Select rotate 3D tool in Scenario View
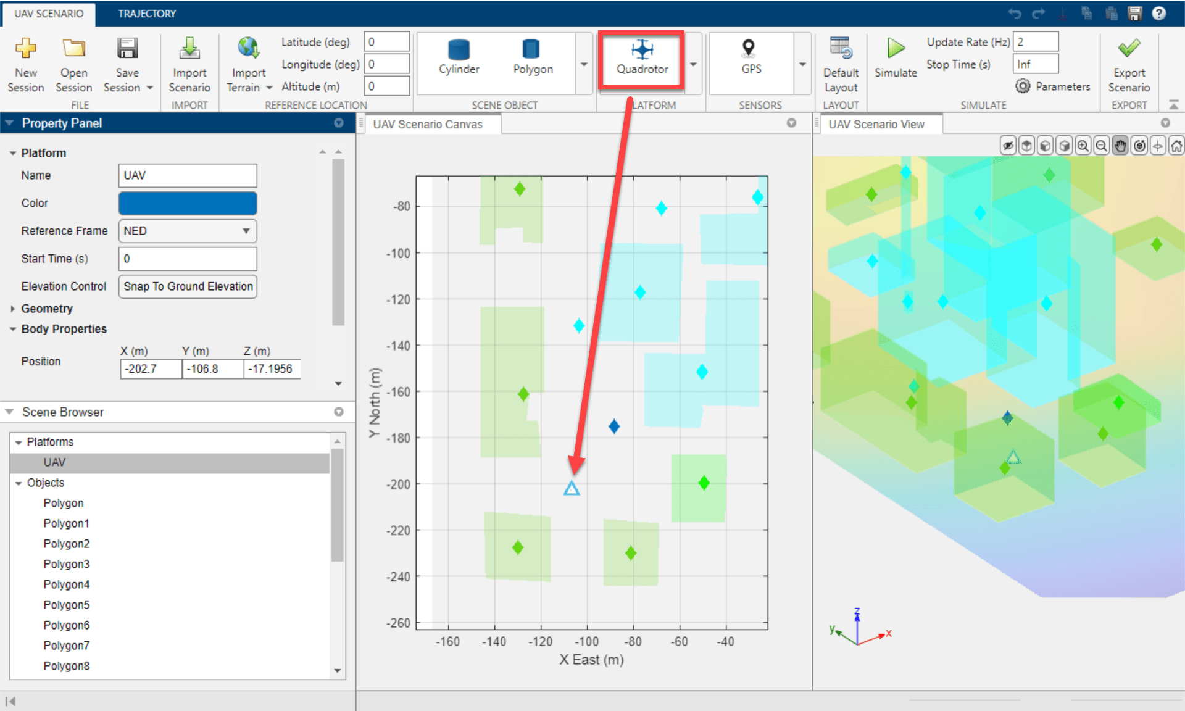 pos(1139,146)
